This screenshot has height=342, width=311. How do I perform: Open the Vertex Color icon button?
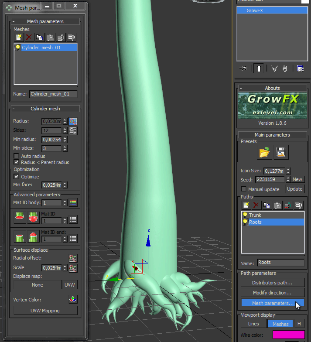(72, 299)
